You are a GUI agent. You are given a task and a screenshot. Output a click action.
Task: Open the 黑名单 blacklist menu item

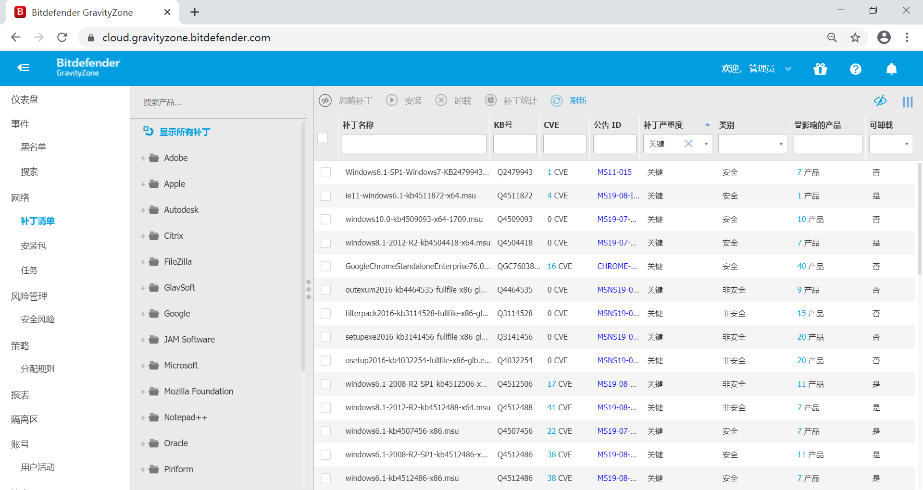(33, 147)
